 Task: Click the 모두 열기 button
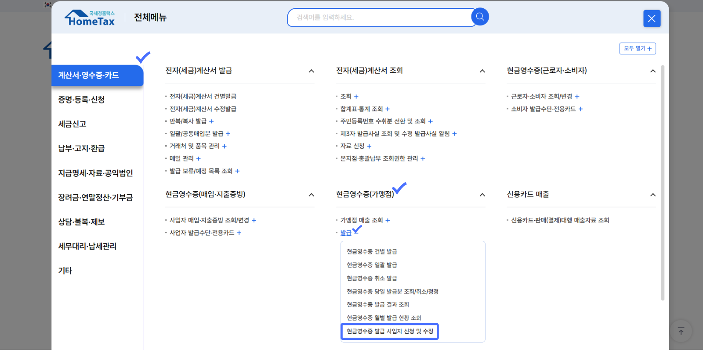pyautogui.click(x=638, y=48)
